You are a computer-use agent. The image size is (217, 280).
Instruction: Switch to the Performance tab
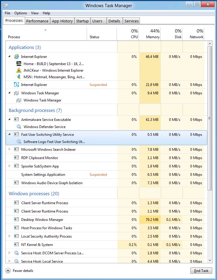click(37, 21)
